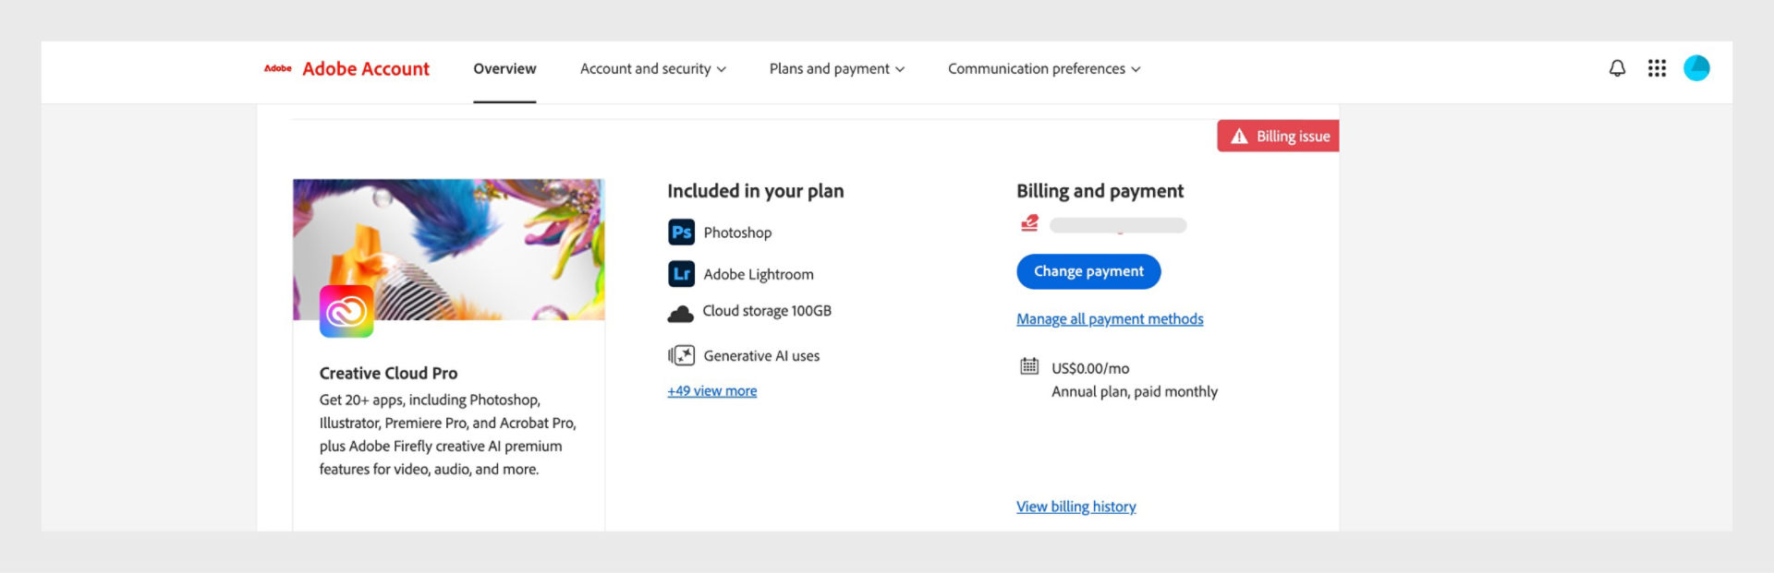1774x573 pixels.
Task: Click the Billing and payment heading
Action: pos(1100,191)
